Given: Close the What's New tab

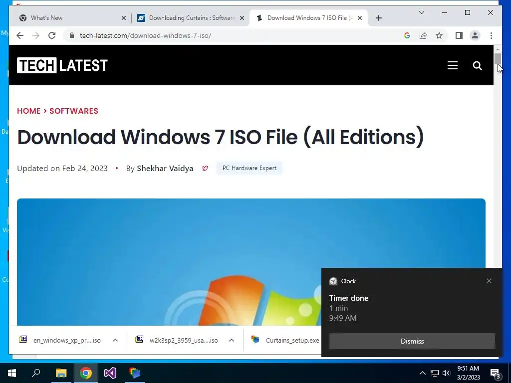Looking at the screenshot, I should click(x=124, y=18).
